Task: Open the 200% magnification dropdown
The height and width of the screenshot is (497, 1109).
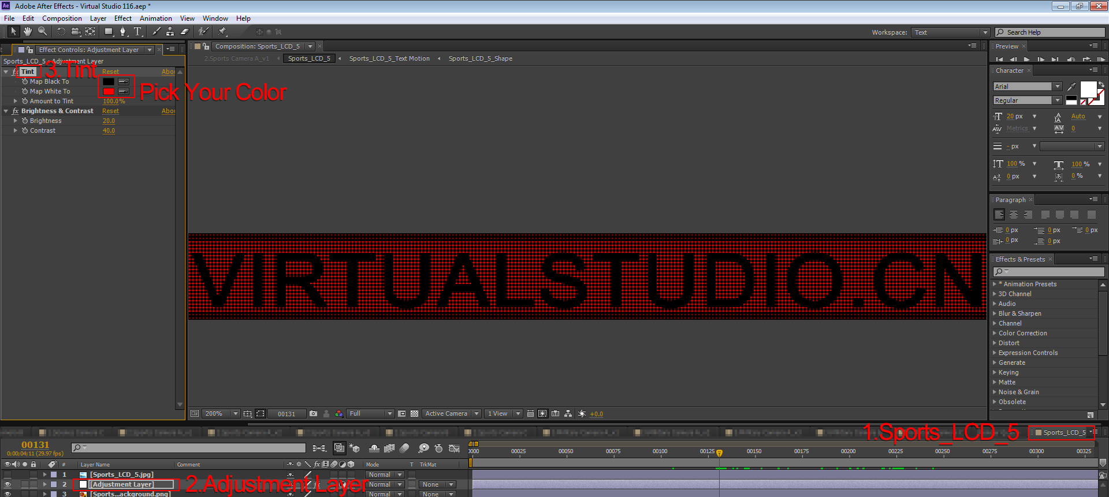Action: (x=221, y=413)
